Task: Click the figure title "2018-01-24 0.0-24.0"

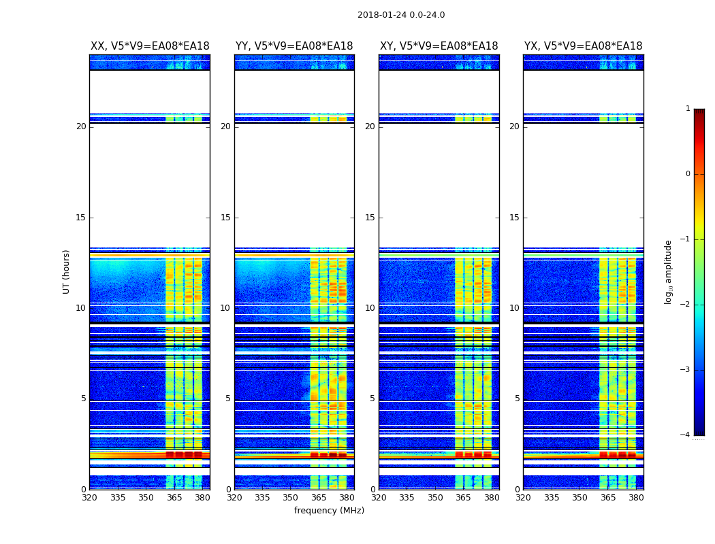Action: click(x=400, y=15)
